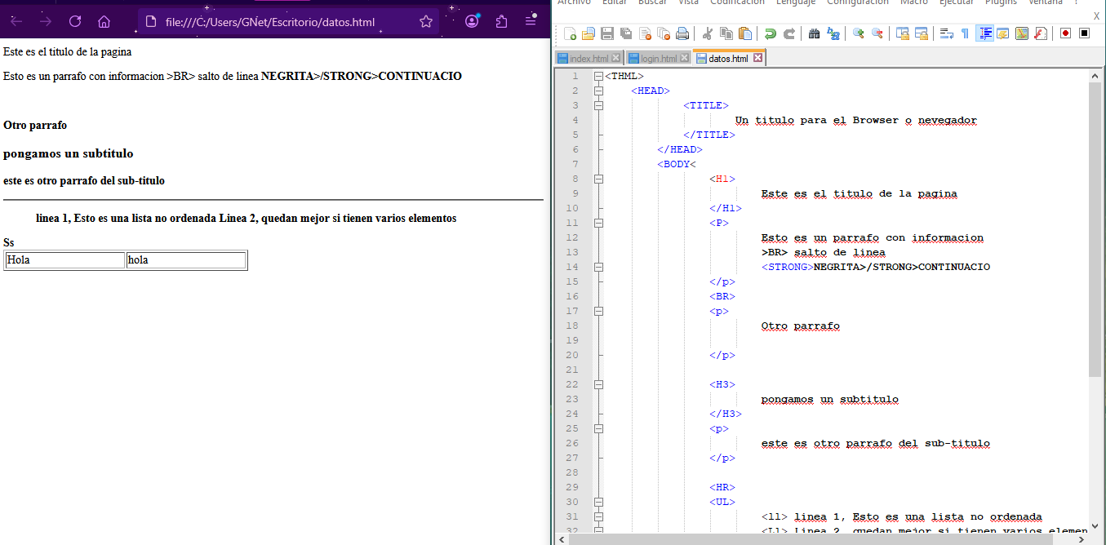
Task: Reload the page in the browser
Action: (75, 22)
